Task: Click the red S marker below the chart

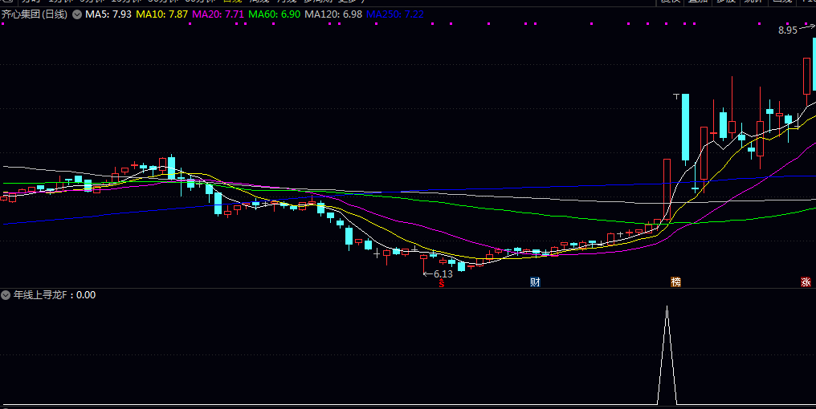Action: click(x=441, y=283)
